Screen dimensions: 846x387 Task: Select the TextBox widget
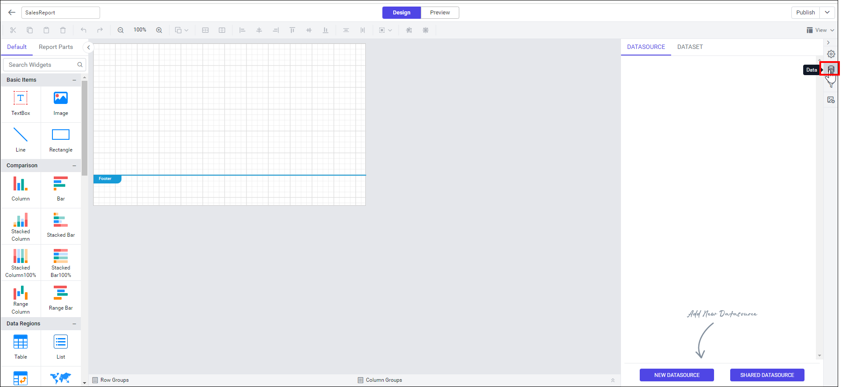(x=21, y=103)
